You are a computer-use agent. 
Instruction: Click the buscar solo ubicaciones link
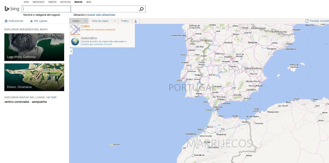pyautogui.click(x=101, y=15)
